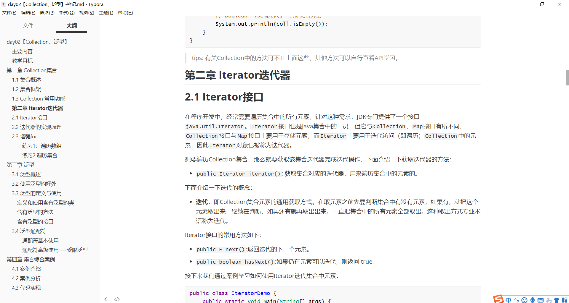Open the Sogou input method main menu

click(x=499, y=299)
